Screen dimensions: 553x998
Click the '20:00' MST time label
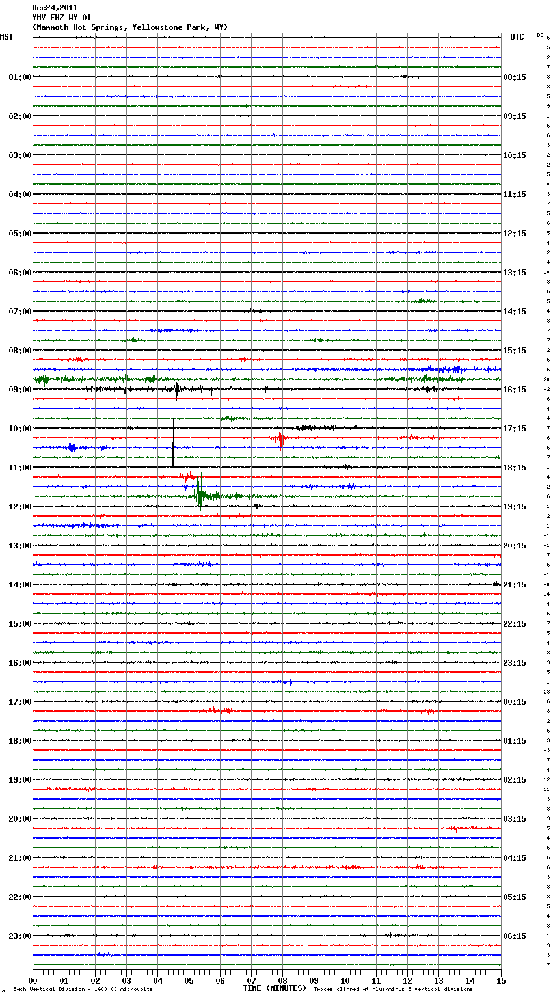click(20, 819)
